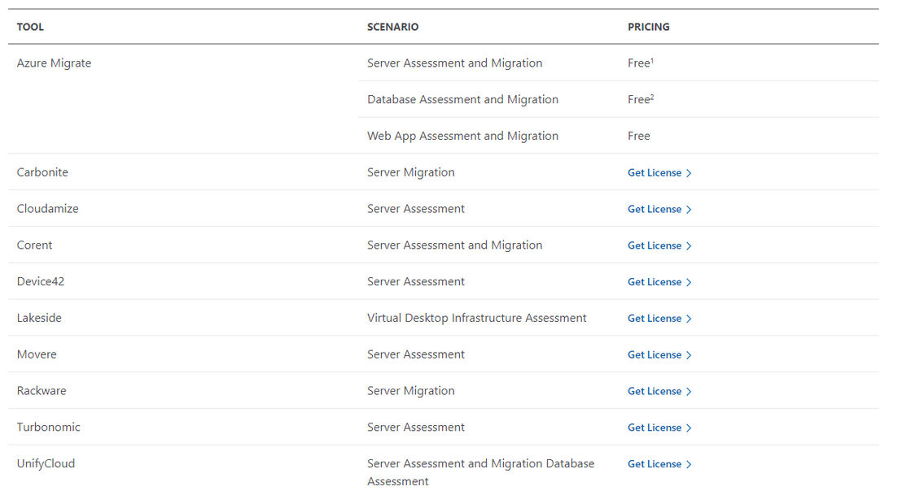Viewport: 902px width, 495px height.
Task: Click Database Assessment and Migration scenario
Action: point(462,99)
